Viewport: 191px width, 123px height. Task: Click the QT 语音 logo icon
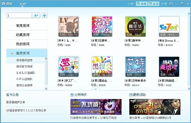pos(4,4)
